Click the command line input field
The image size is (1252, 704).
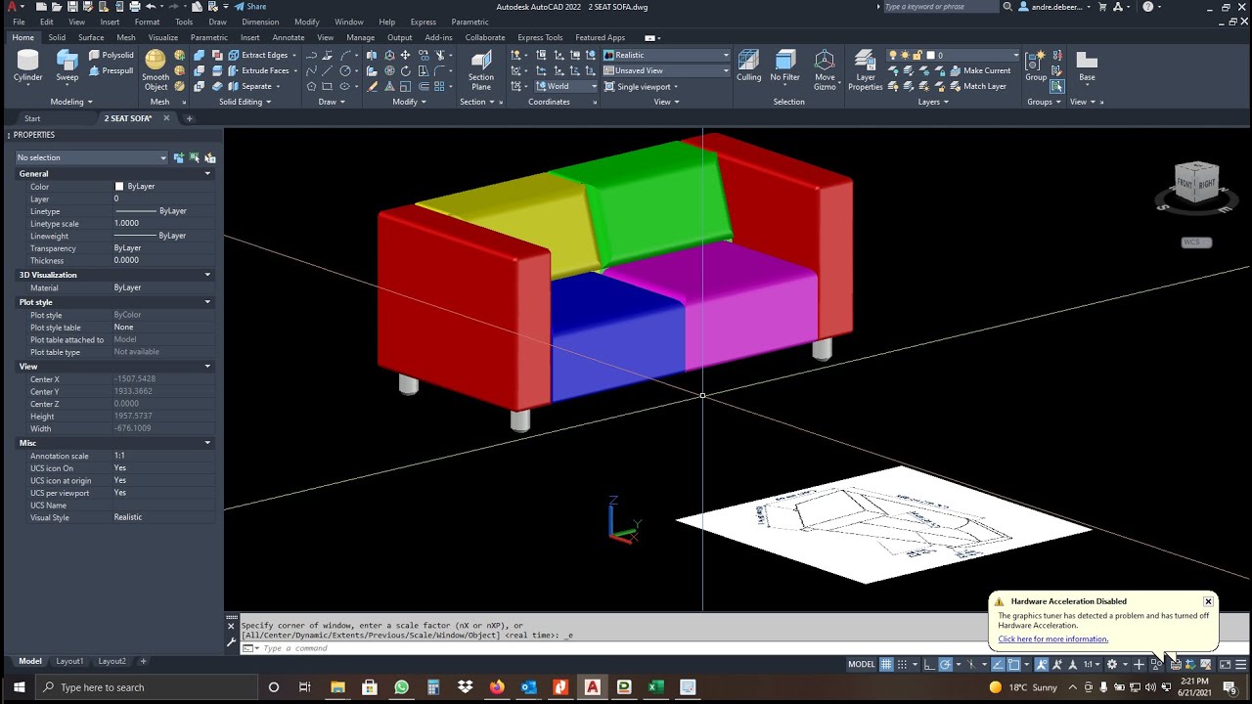click(x=626, y=648)
